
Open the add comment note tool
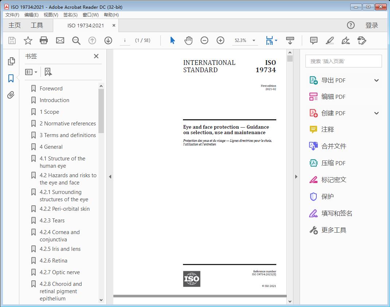coord(313,40)
